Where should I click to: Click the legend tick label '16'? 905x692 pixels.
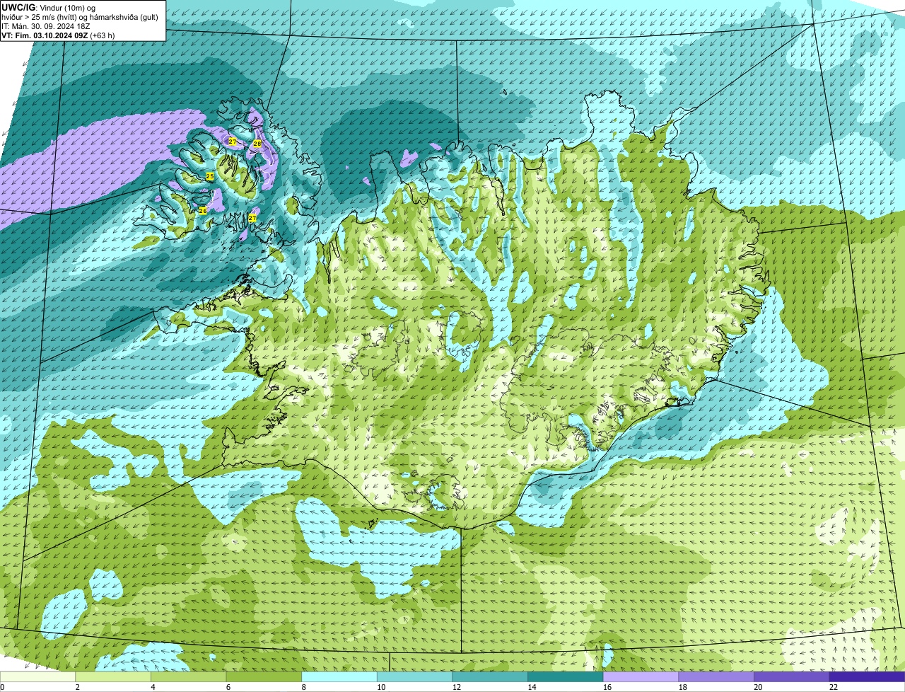(x=607, y=687)
